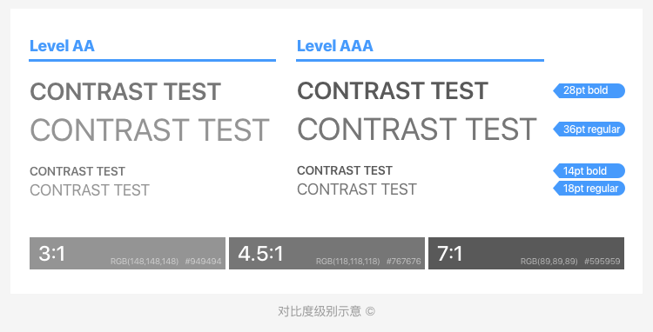Screen dimensions: 653x332
Task: Select the 36pt regular tag
Action: 589,129
